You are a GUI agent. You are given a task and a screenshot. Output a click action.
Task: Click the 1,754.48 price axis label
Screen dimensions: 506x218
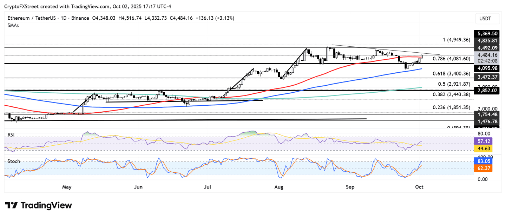tap(486, 114)
